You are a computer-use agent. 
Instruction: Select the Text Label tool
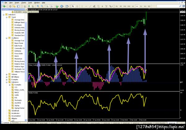point(106,6)
